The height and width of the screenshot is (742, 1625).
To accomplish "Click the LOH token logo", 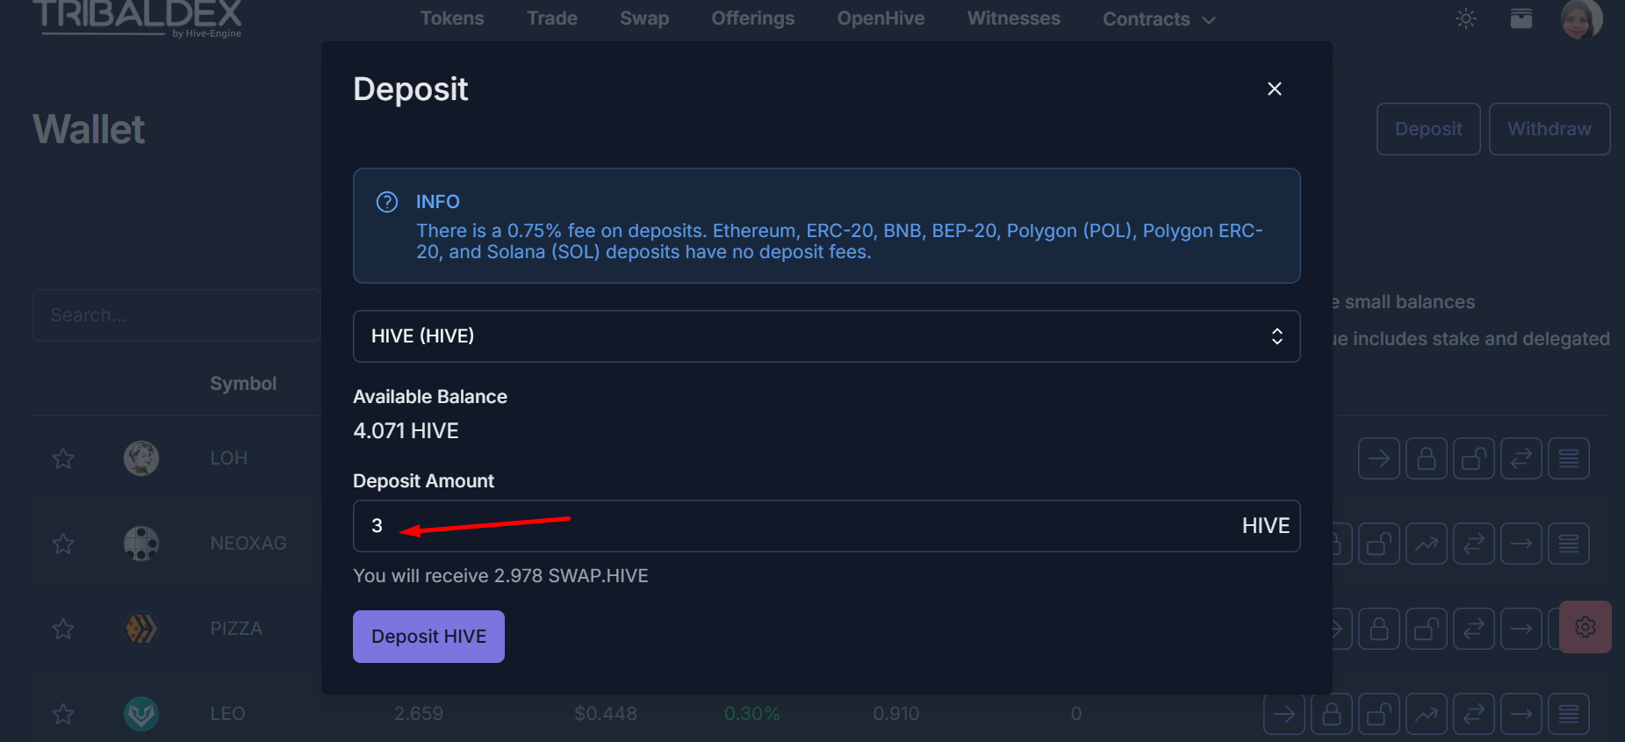I will [x=141, y=458].
